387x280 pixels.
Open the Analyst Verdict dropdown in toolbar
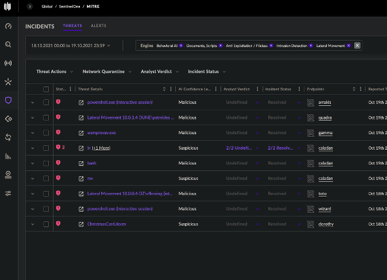click(159, 72)
